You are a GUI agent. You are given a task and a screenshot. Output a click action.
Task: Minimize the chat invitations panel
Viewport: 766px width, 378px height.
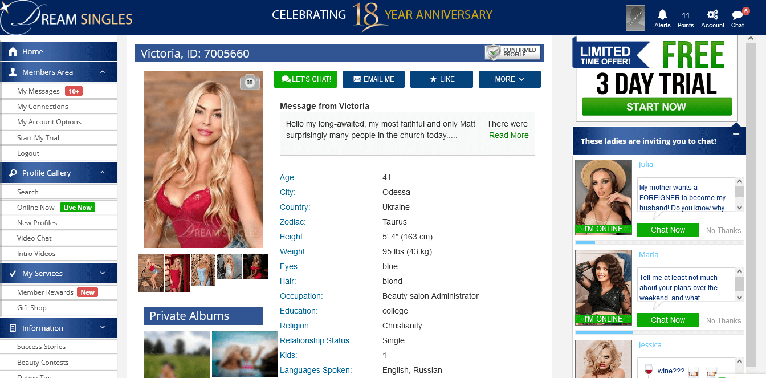[x=736, y=133]
